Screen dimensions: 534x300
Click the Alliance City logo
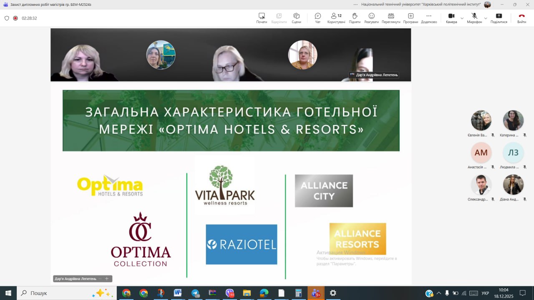coord(324,190)
